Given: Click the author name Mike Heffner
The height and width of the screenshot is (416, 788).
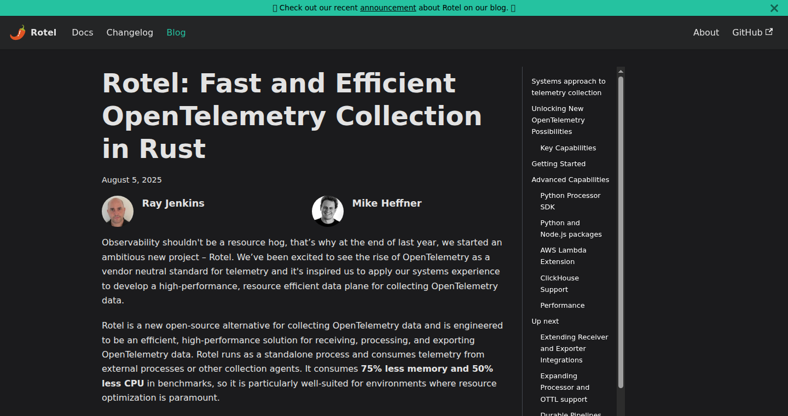Looking at the screenshot, I should 387,203.
